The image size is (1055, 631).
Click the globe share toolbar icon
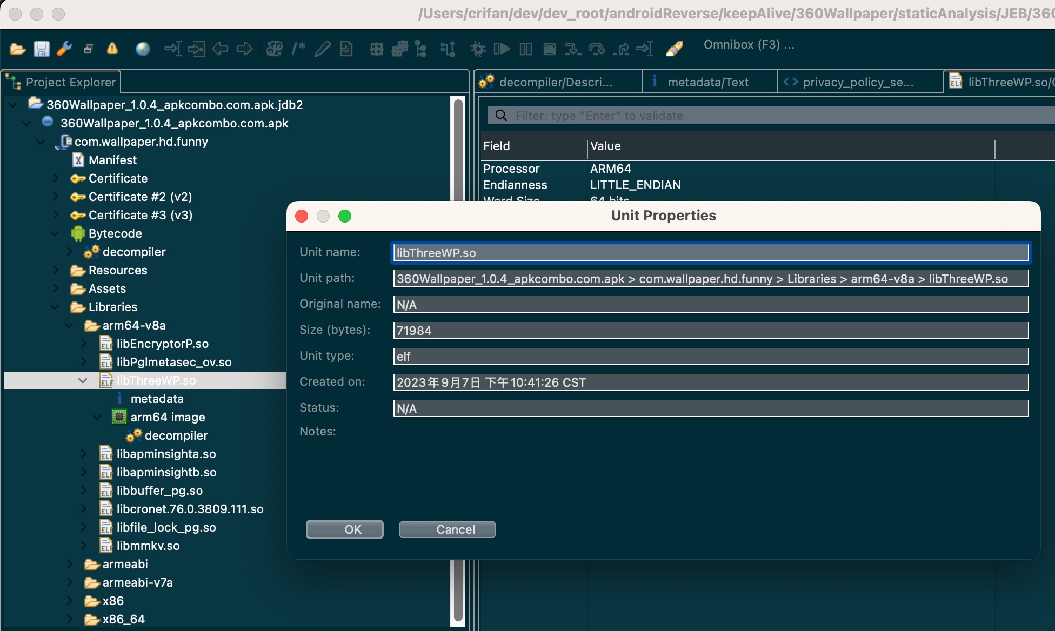point(143,49)
